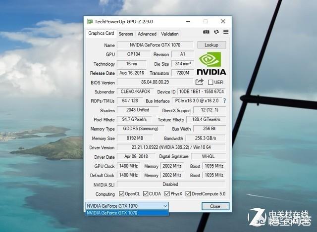
Task: Click the ROPs/TMUs value 64 / 128
Action: pyautogui.click(x=130, y=100)
